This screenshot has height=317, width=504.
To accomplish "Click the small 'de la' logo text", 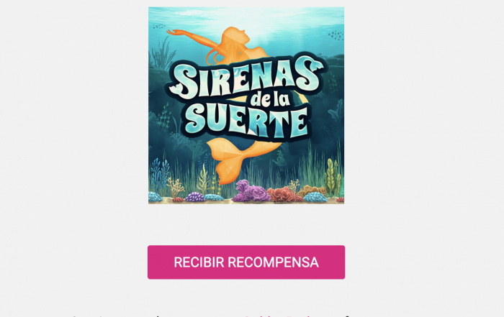I will 269,98.
